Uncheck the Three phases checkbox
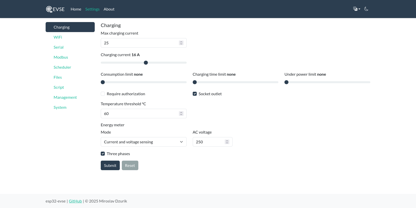 pyautogui.click(x=103, y=154)
